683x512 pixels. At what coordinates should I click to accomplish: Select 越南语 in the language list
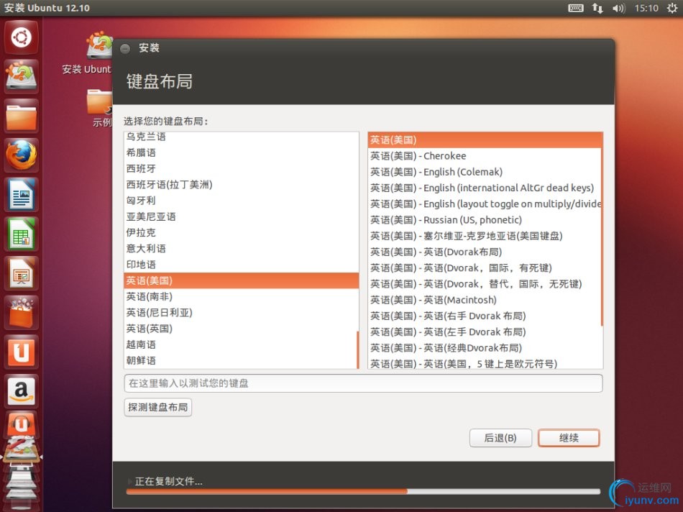click(240, 344)
